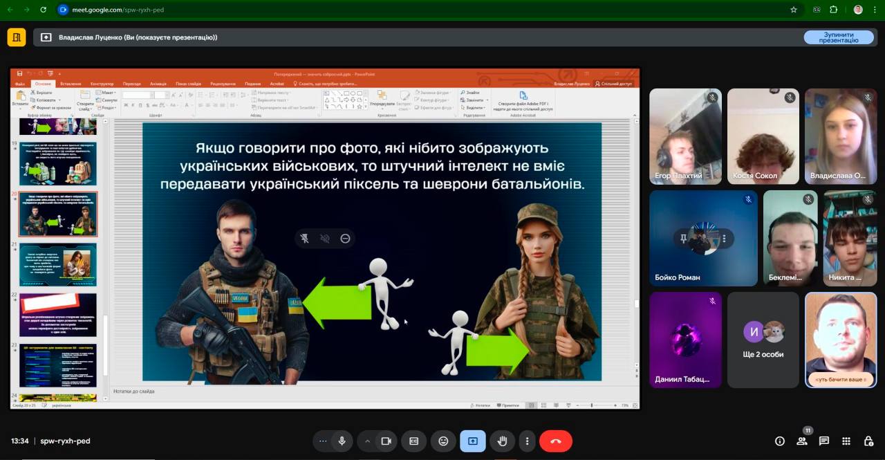Image resolution: width=885 pixels, height=460 pixels.
Task: Bookmark this page with the star icon
Action: pyautogui.click(x=794, y=10)
